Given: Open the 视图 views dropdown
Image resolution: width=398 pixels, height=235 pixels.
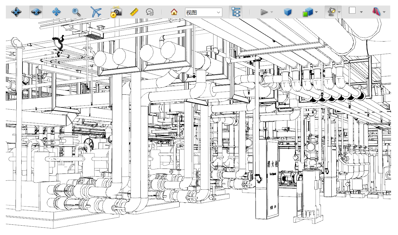Looking at the screenshot, I should pyautogui.click(x=203, y=12).
